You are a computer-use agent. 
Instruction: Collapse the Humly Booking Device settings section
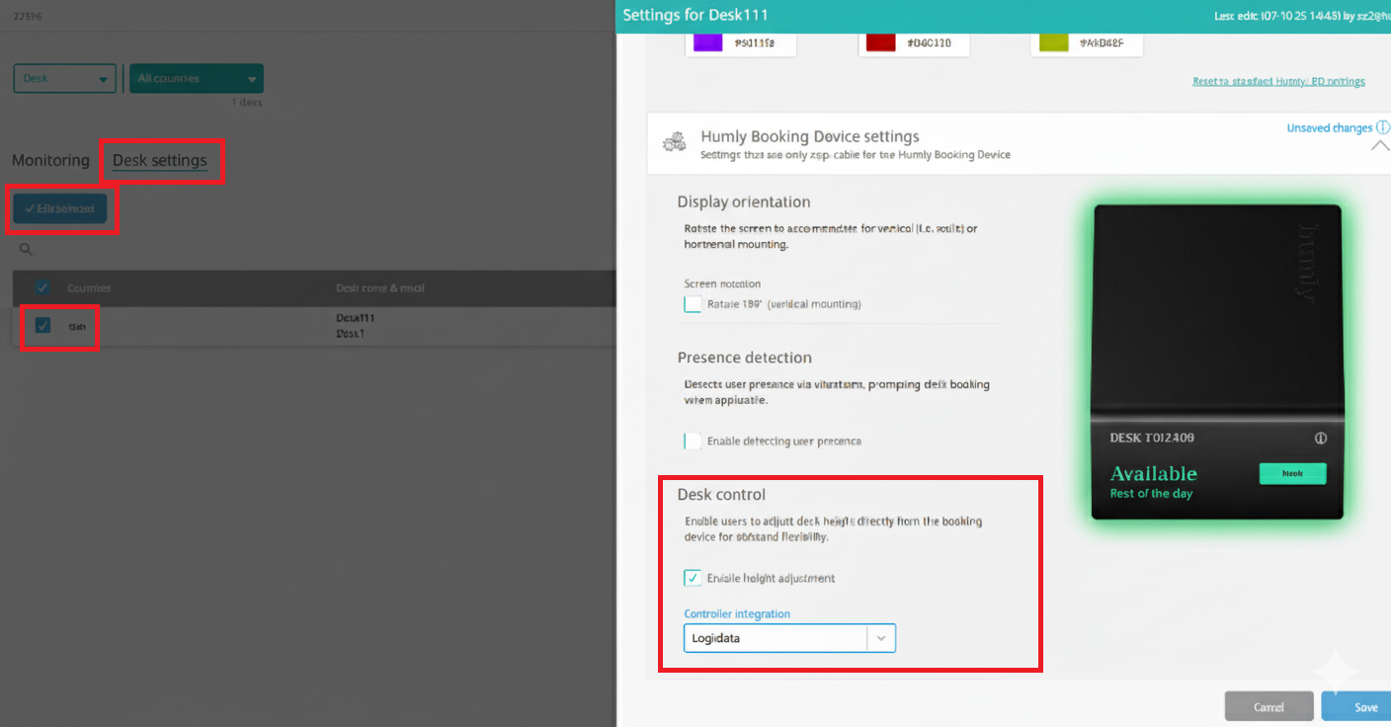(1379, 145)
